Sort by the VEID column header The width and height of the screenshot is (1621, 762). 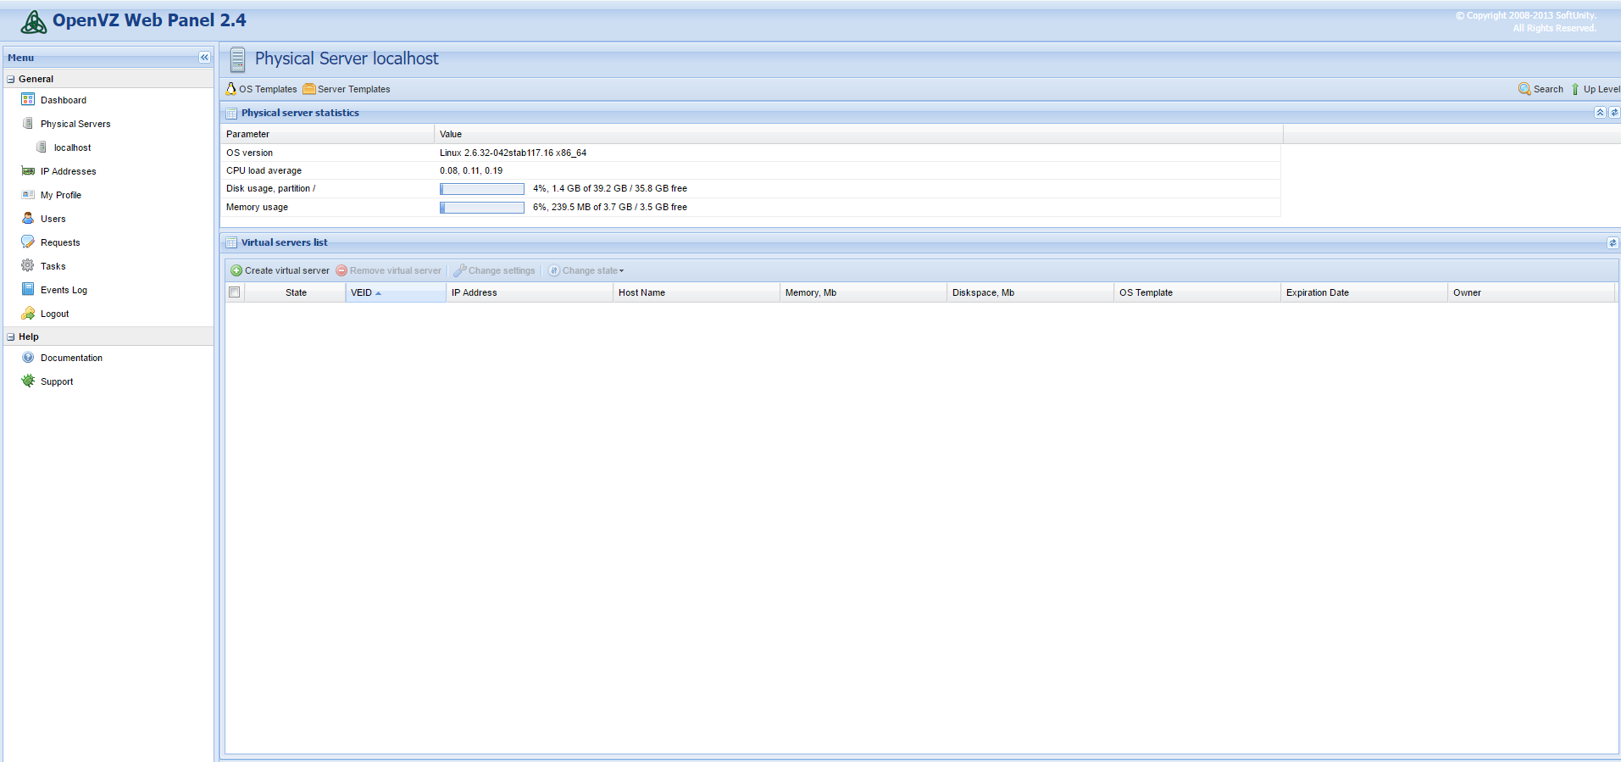(396, 292)
